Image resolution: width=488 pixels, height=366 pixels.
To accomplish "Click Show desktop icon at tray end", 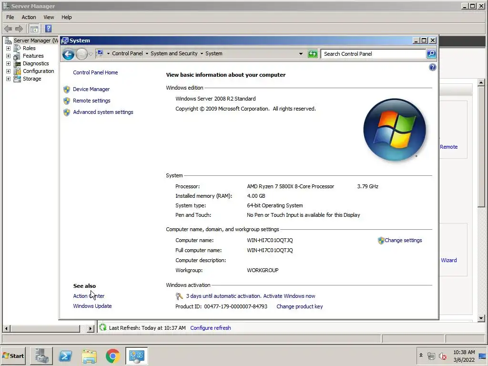I will (483, 356).
